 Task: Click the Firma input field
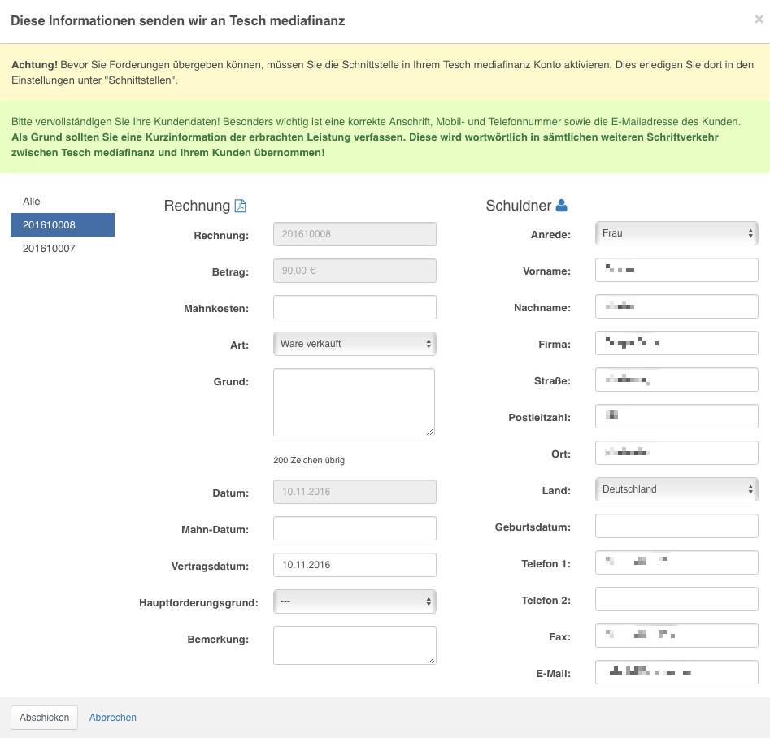click(676, 343)
